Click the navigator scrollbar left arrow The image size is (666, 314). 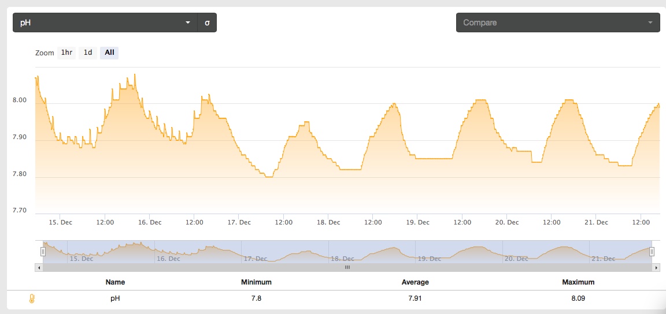pos(39,268)
